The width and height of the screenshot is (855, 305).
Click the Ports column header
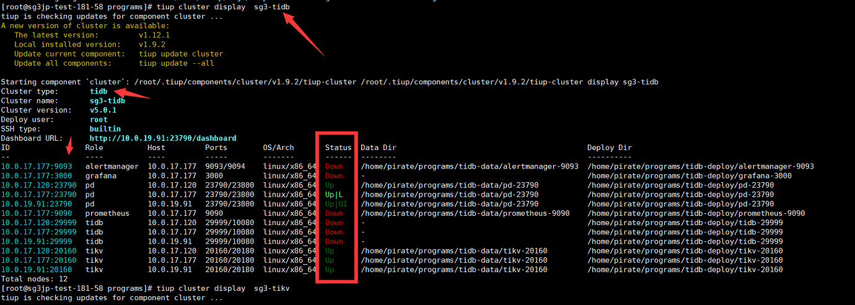[x=216, y=148]
